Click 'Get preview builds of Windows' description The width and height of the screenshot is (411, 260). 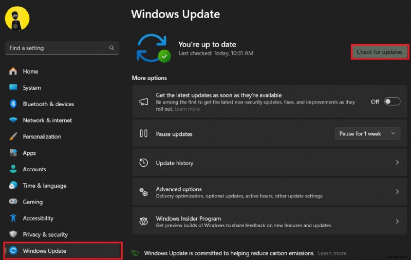(x=243, y=225)
